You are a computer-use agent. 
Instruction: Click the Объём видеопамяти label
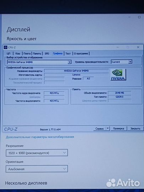click(95, 93)
